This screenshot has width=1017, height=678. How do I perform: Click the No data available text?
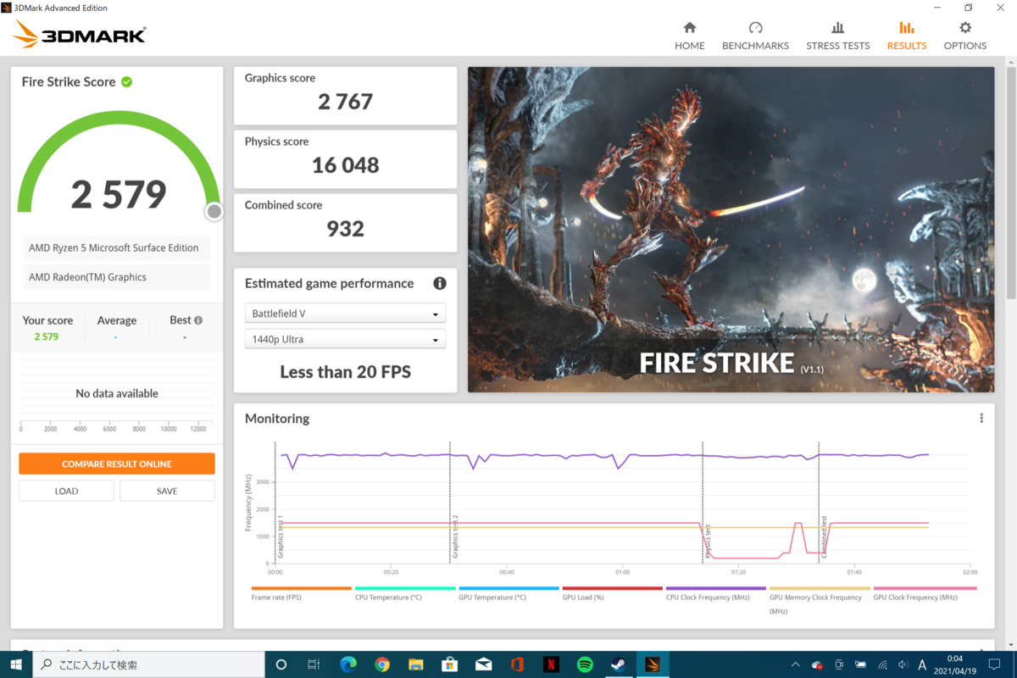[117, 393]
